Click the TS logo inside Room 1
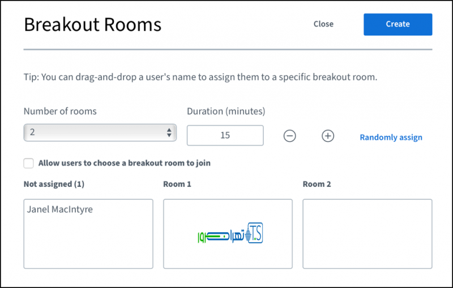This screenshot has height=288, width=453. (x=230, y=234)
